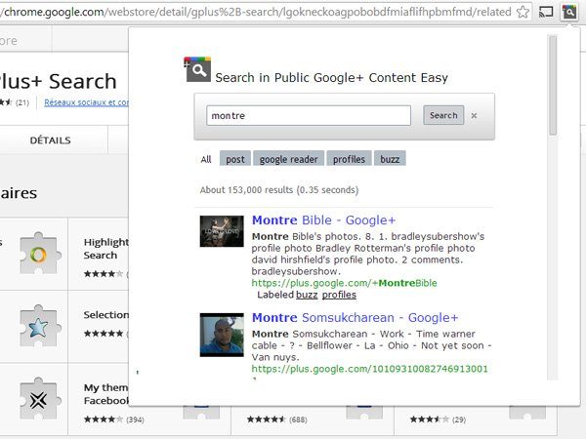Select the google reader filter tab

tap(288, 159)
